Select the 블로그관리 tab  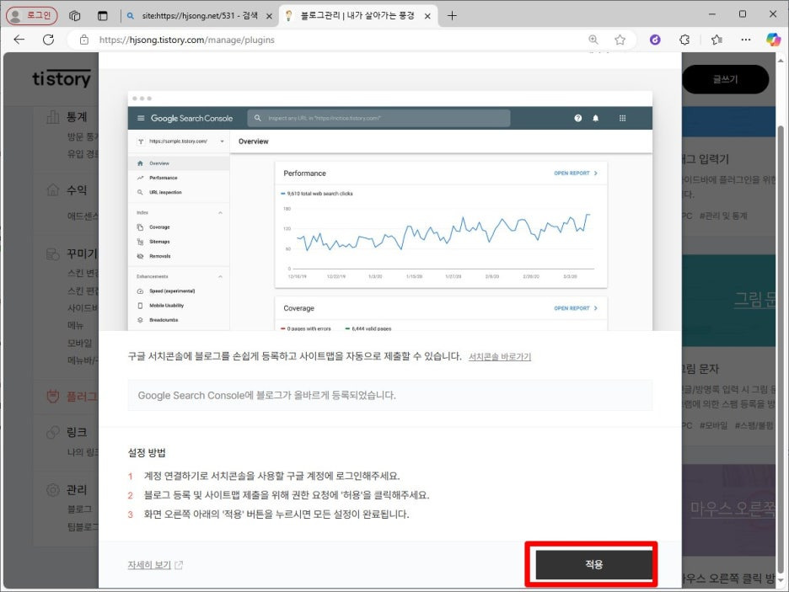pyautogui.click(x=357, y=15)
